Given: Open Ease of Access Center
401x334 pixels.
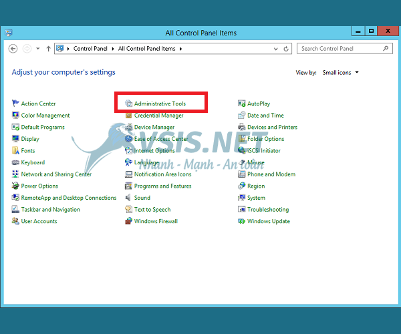Looking at the screenshot, I should coord(161,139).
